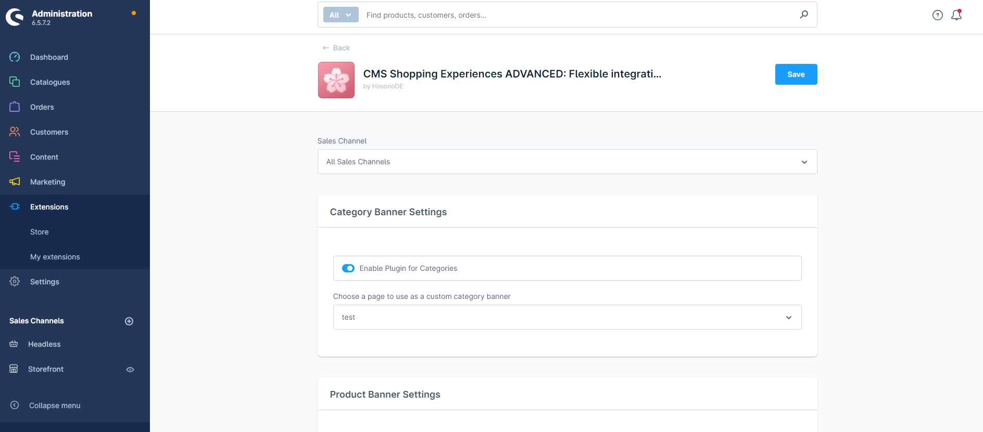Viewport: 983px width, 432px height.
Task: Click the Content layout icon
Action: (15, 156)
